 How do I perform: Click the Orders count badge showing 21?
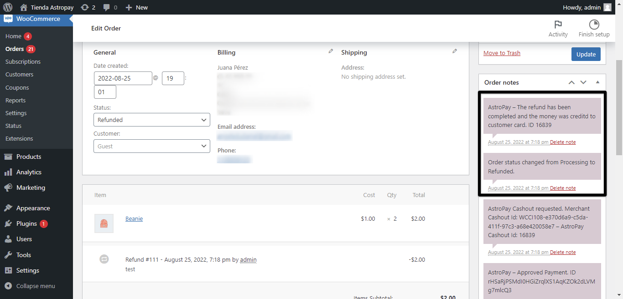pyautogui.click(x=31, y=49)
